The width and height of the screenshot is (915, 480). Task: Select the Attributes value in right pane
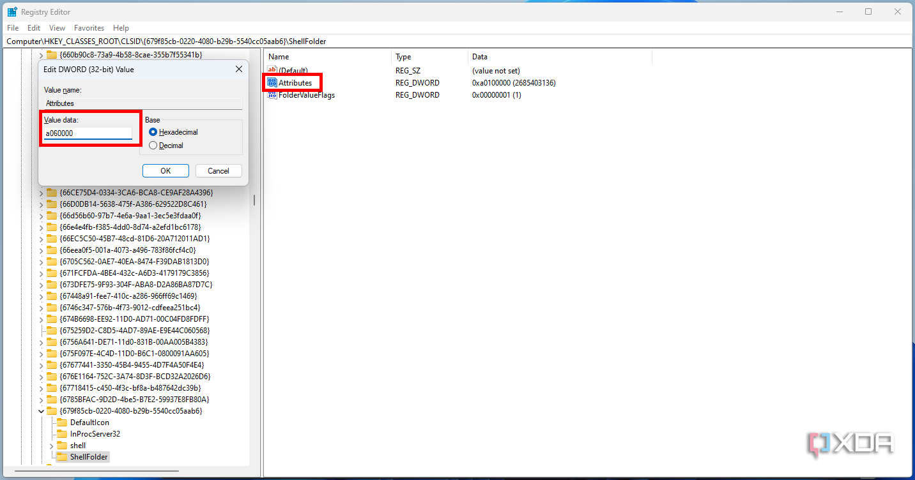(x=295, y=82)
